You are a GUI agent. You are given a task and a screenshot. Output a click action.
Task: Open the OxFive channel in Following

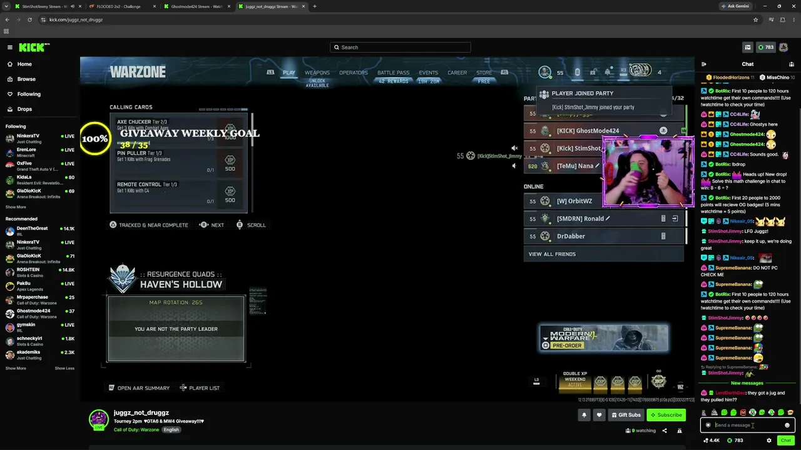[39, 166]
